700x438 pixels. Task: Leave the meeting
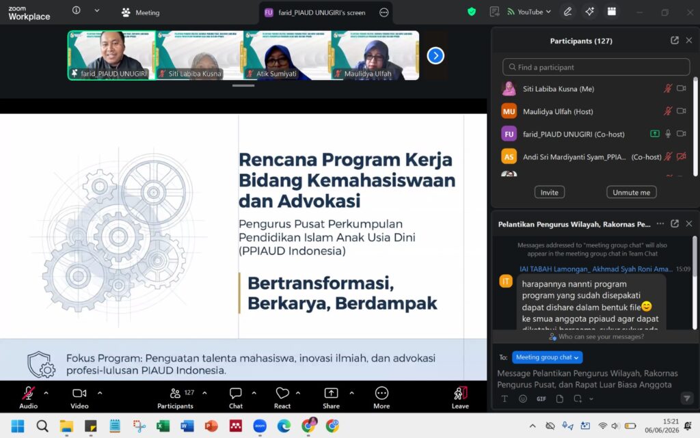click(460, 398)
